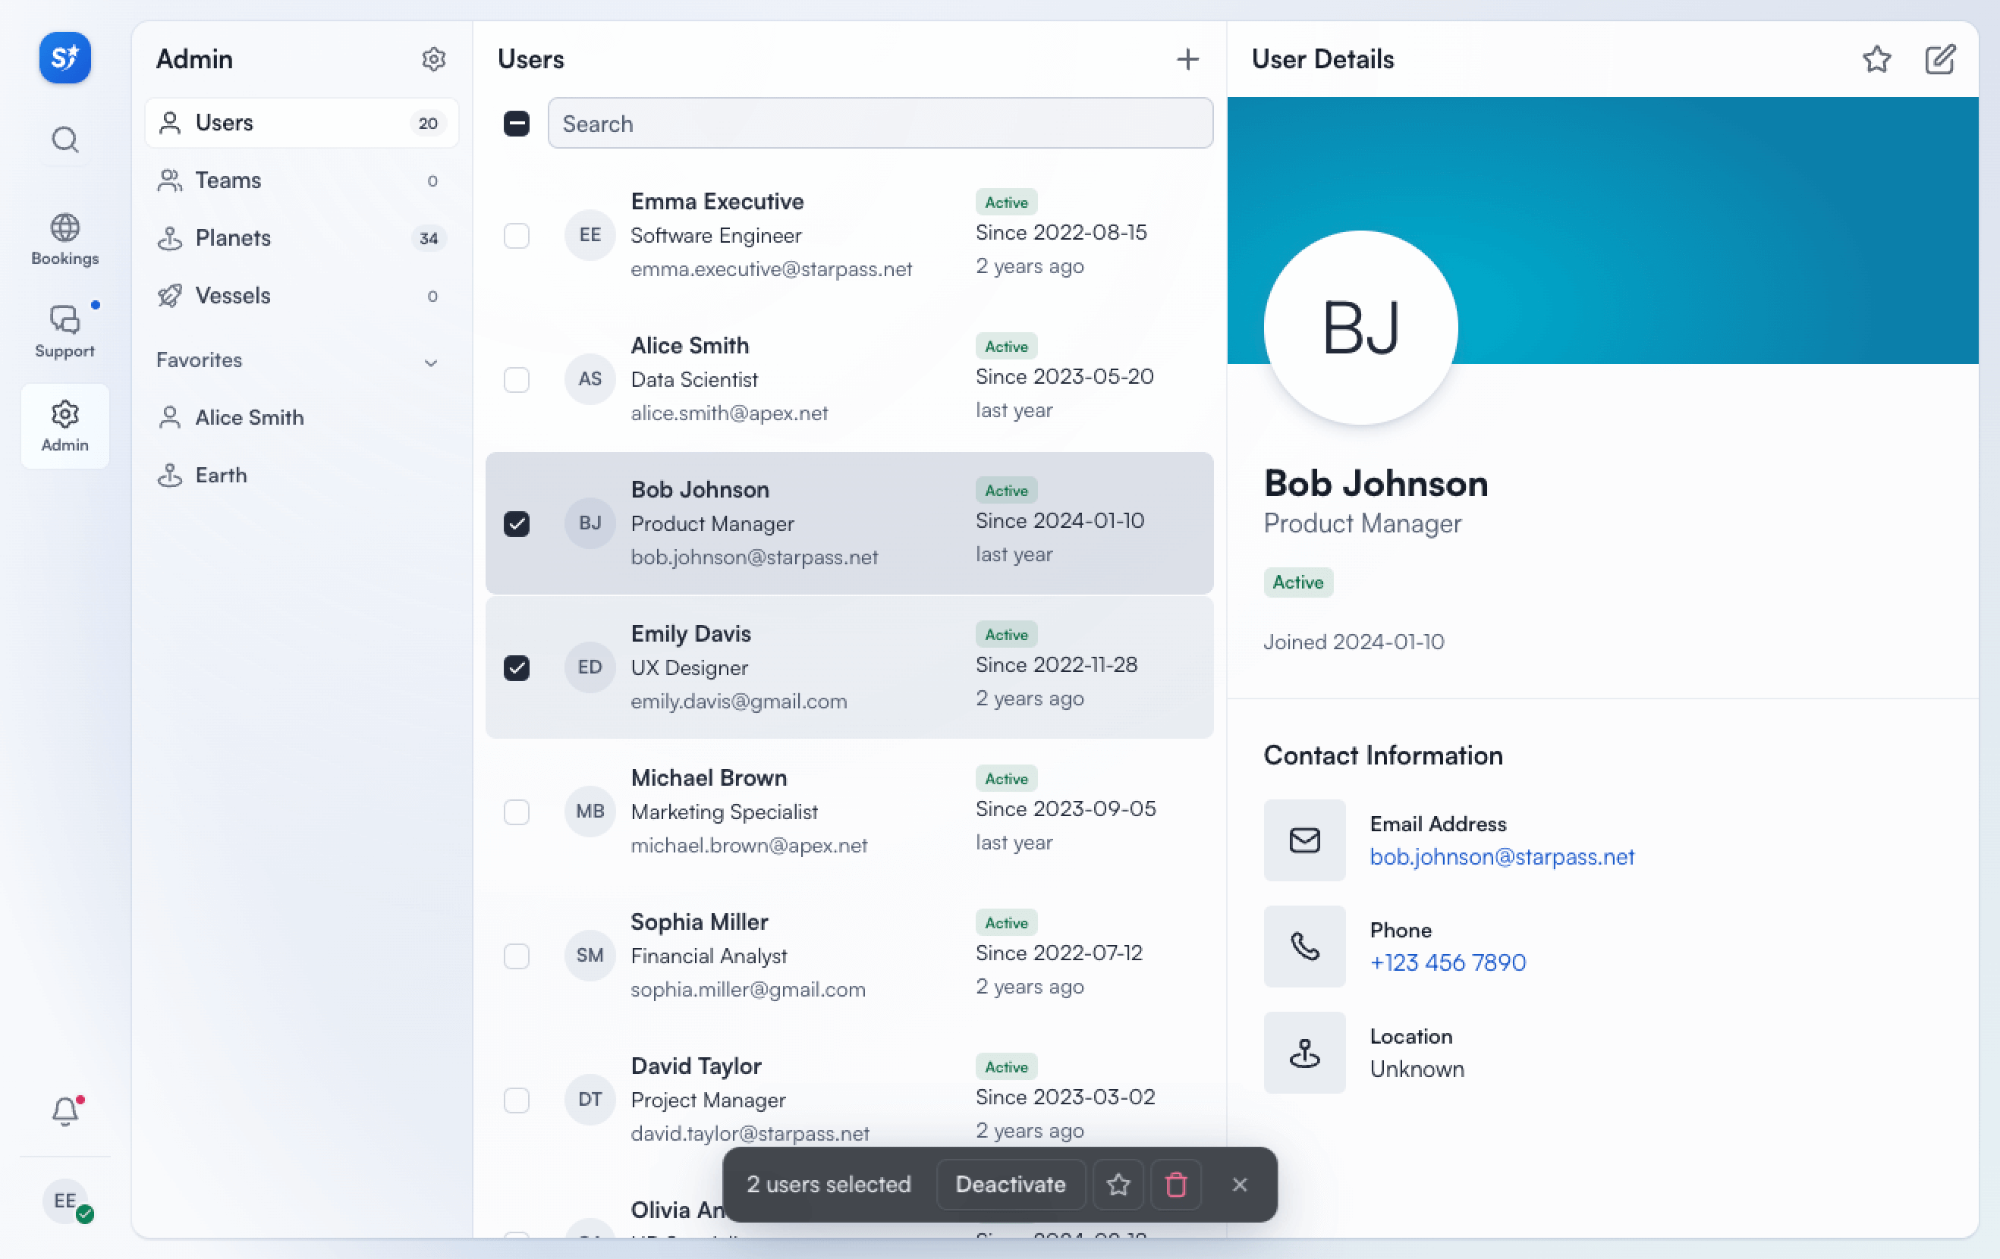Viewport: 2000px width, 1259px height.
Task: Click the indeterminate select-all checkbox
Action: tap(517, 122)
